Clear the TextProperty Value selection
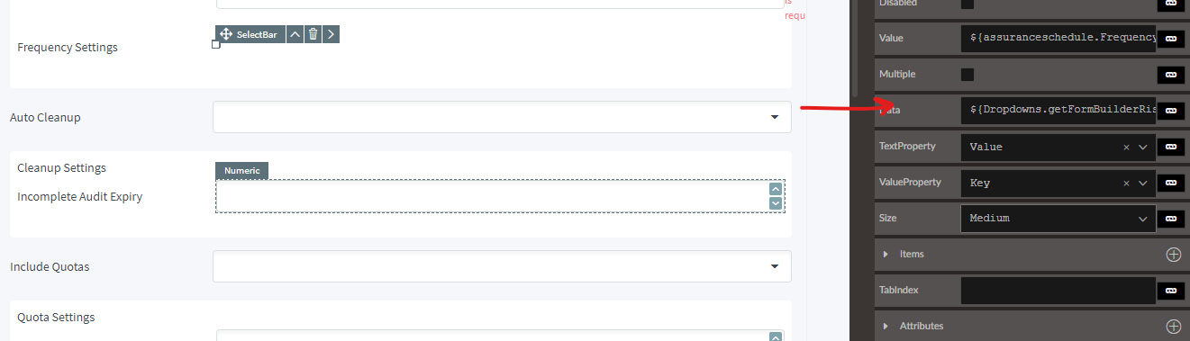Screen dimensions: 1190x341 [1126, 147]
